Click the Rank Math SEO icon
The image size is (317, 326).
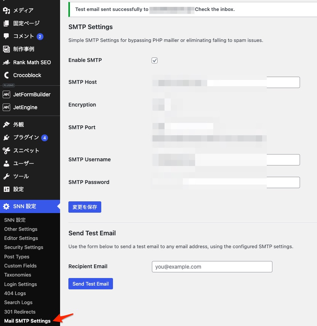coord(6,62)
